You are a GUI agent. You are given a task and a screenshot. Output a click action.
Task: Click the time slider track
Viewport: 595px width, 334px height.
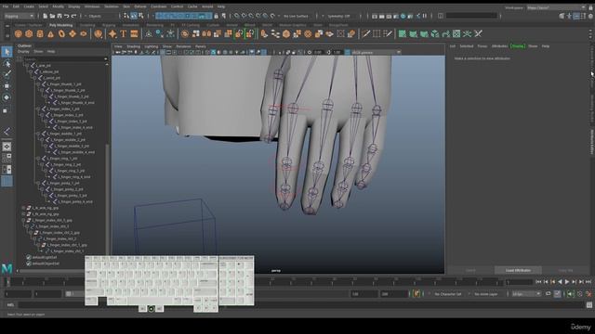click(254, 282)
